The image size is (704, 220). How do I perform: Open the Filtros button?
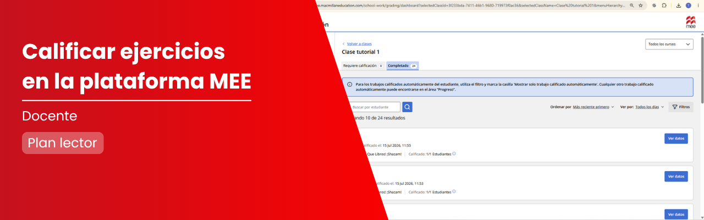point(681,107)
